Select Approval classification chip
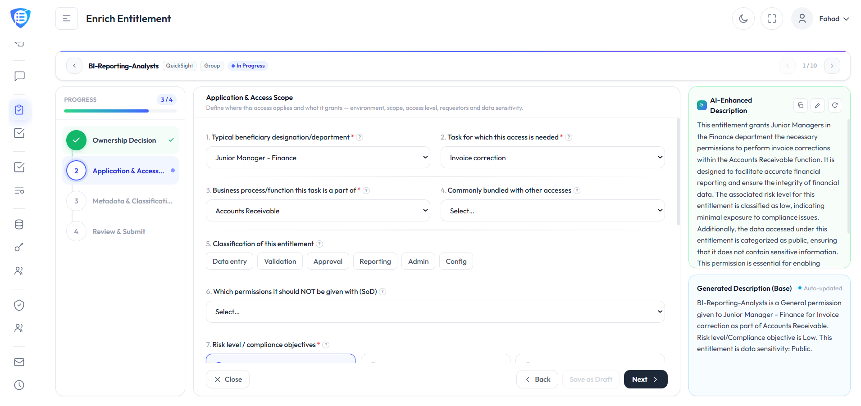 pyautogui.click(x=328, y=262)
